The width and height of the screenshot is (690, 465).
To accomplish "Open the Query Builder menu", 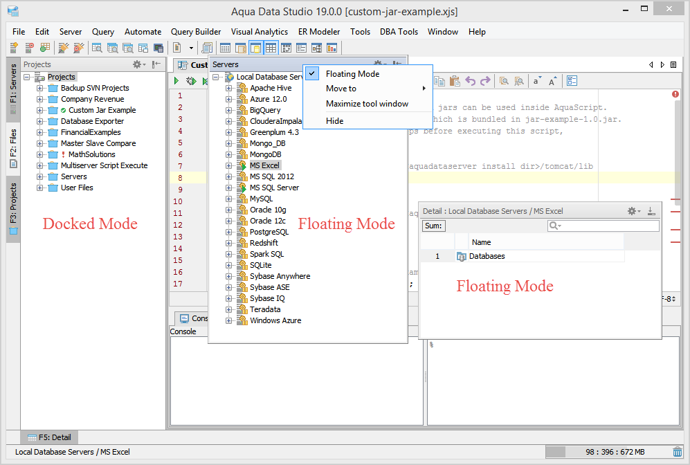I will [196, 32].
